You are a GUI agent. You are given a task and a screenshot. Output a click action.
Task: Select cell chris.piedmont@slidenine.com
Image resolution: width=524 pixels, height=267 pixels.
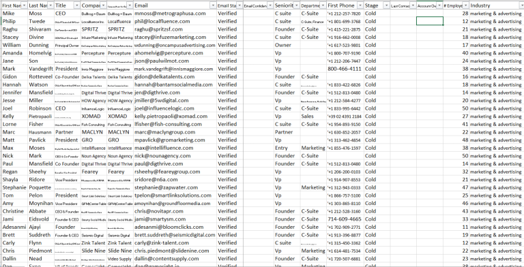click(175, 251)
